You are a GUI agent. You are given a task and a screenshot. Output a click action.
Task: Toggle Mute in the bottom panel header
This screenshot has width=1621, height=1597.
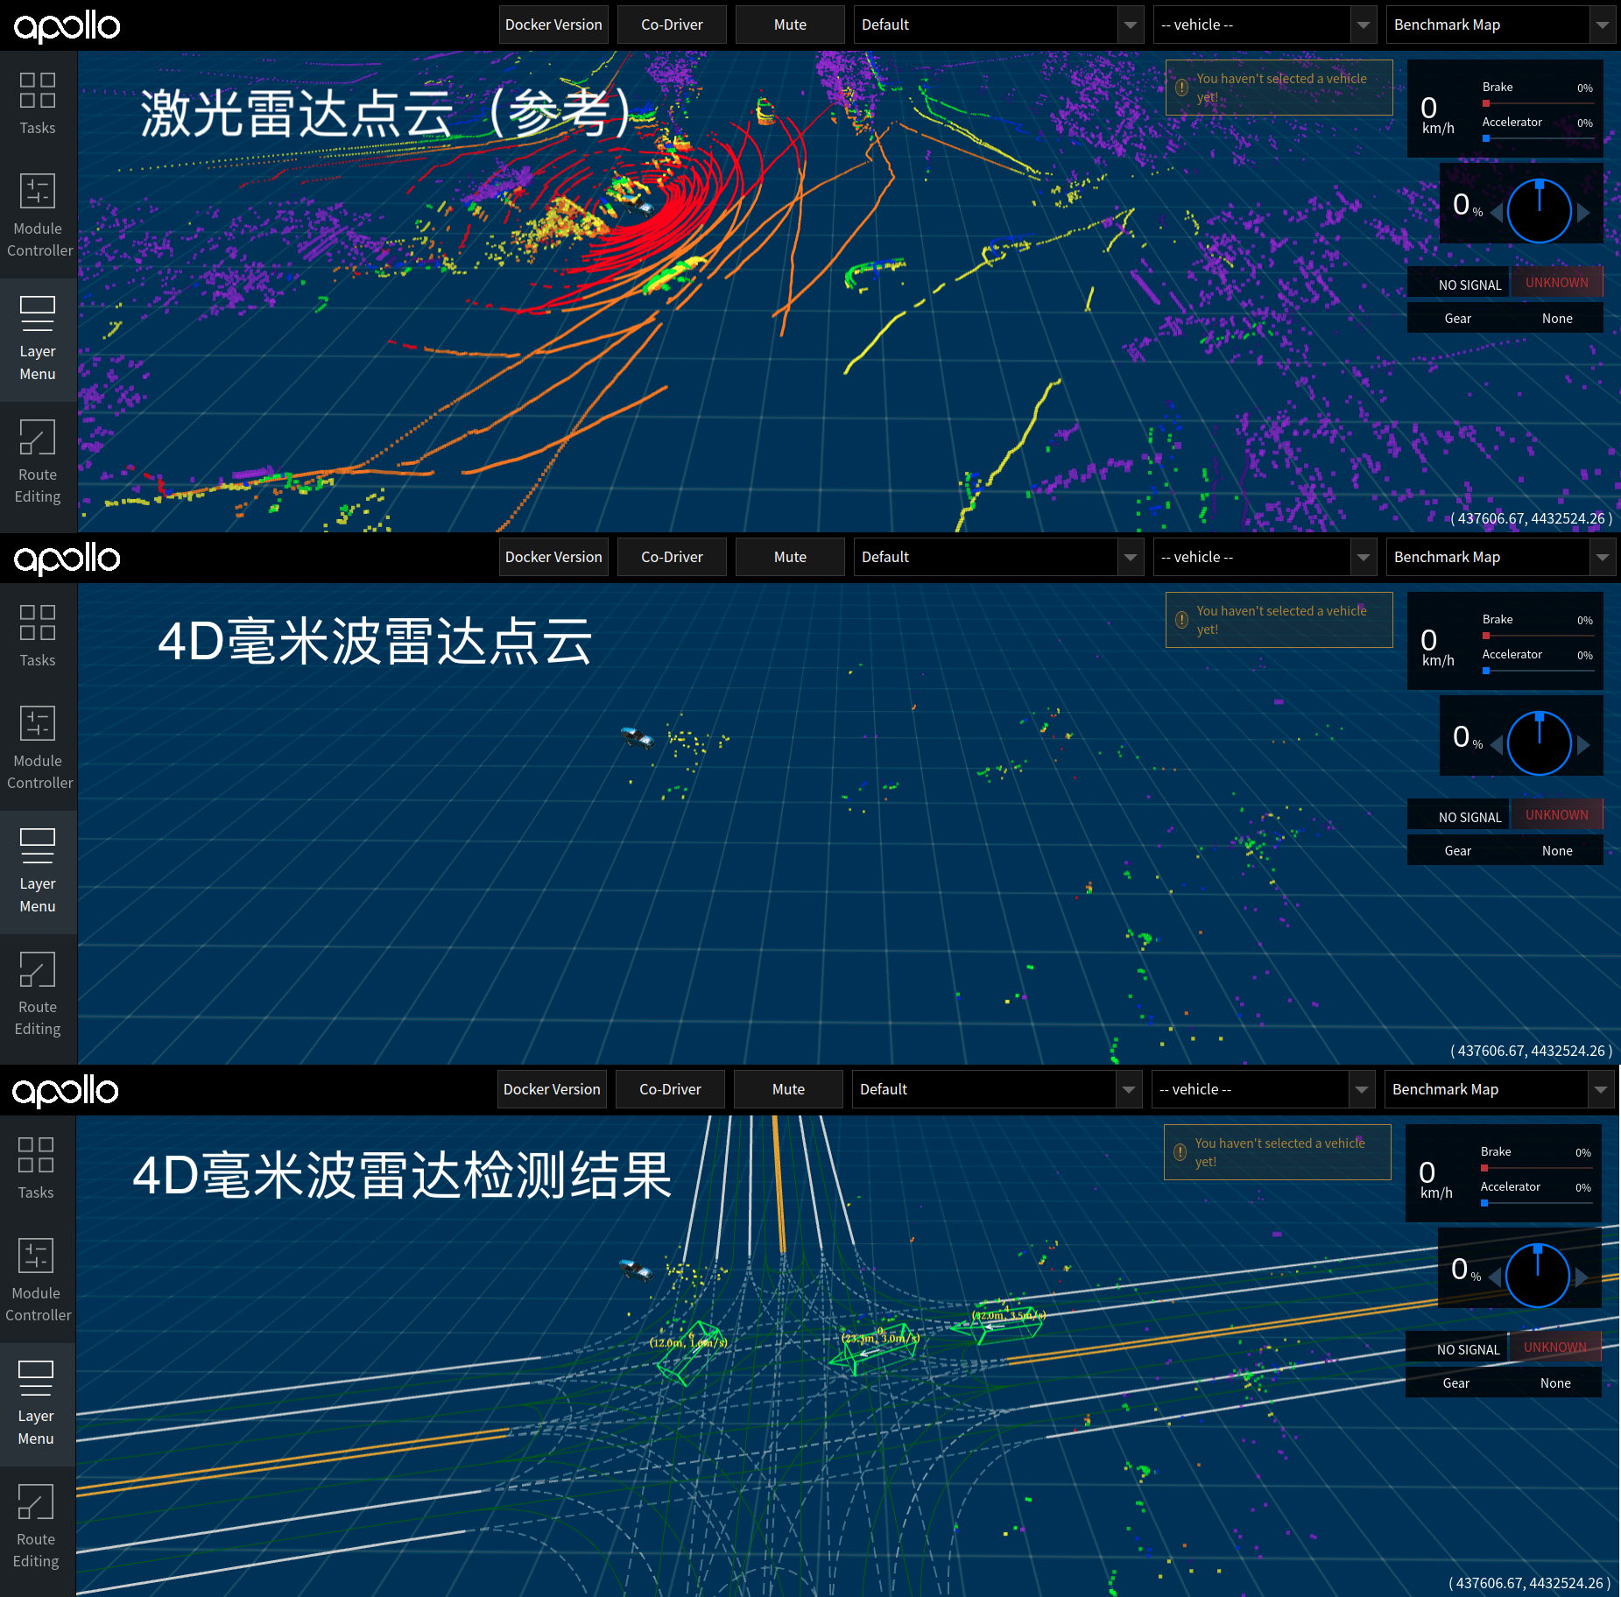pyautogui.click(x=788, y=1089)
